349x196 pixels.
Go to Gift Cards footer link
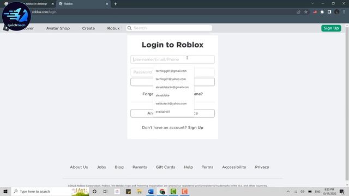(165, 167)
